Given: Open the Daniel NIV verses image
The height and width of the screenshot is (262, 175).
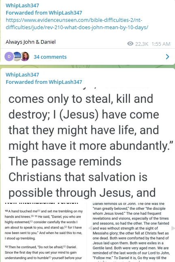Looking at the screenshot, I should click(x=44, y=232).
